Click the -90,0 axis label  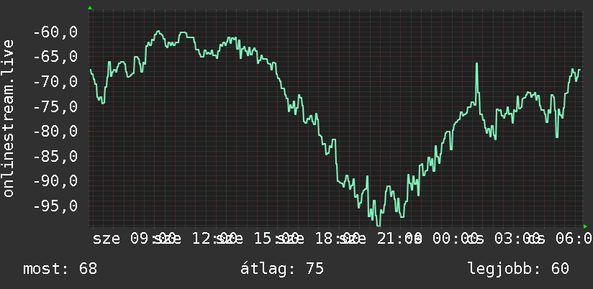[x=56, y=181]
